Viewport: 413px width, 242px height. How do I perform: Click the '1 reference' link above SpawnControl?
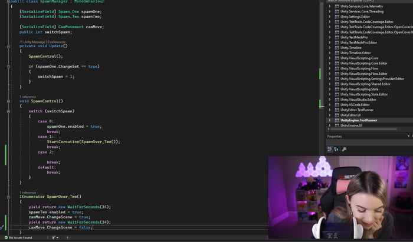(x=28, y=96)
